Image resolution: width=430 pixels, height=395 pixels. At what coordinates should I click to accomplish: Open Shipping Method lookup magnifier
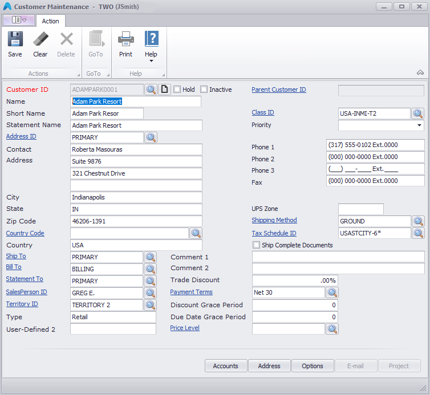[x=418, y=221]
